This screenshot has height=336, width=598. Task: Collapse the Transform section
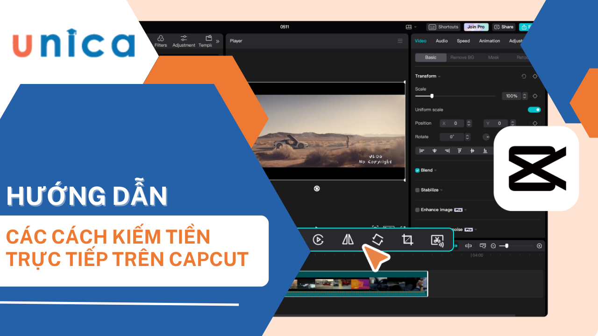(439, 77)
